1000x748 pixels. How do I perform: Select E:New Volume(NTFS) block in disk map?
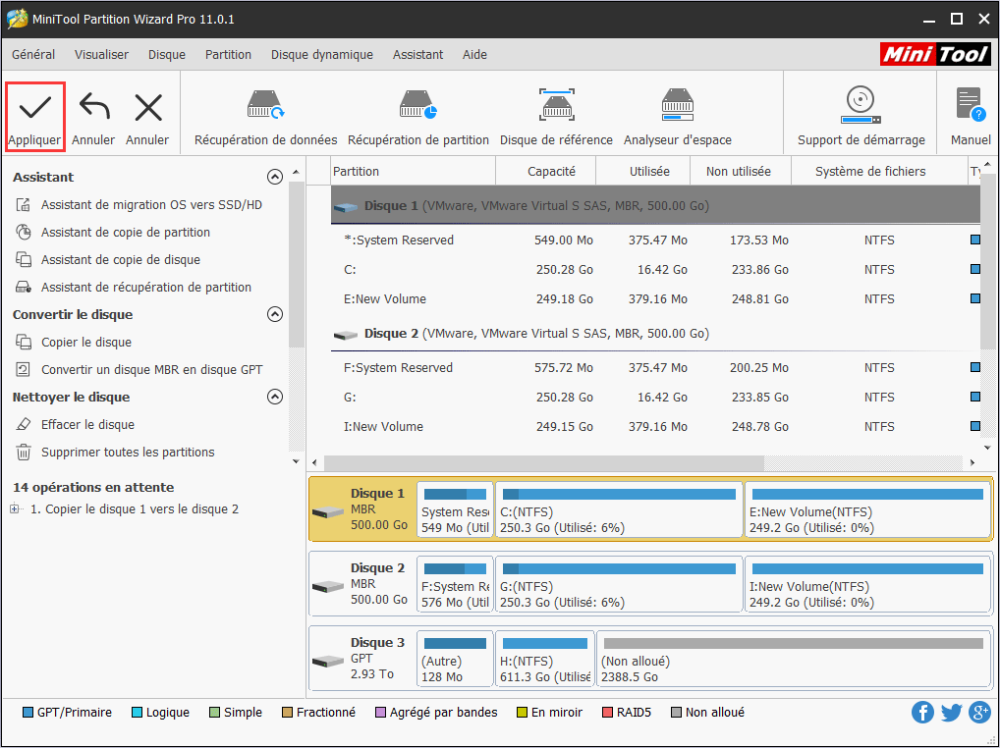coord(867,509)
